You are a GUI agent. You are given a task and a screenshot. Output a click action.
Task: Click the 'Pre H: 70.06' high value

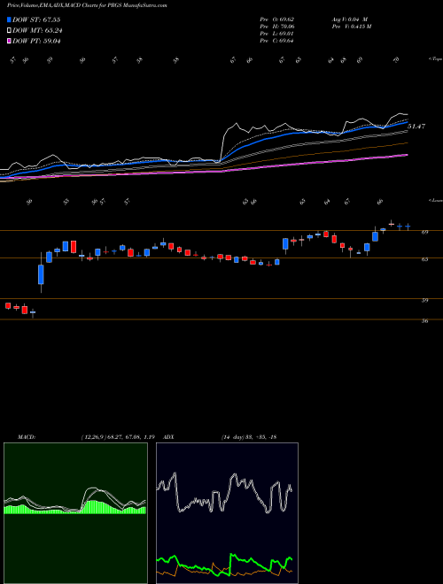pyautogui.click(x=276, y=27)
